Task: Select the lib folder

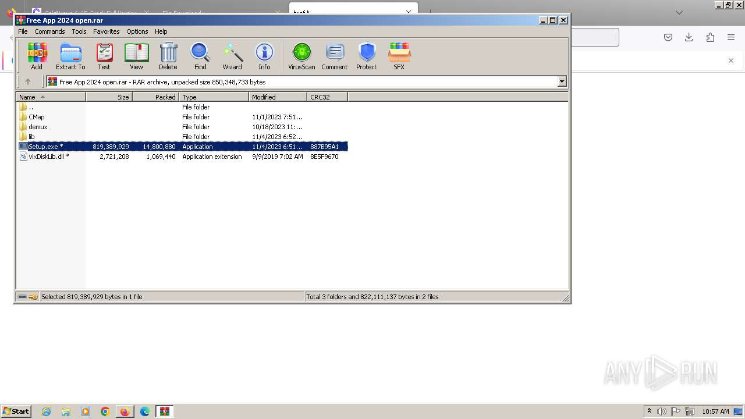Action: 182,137
